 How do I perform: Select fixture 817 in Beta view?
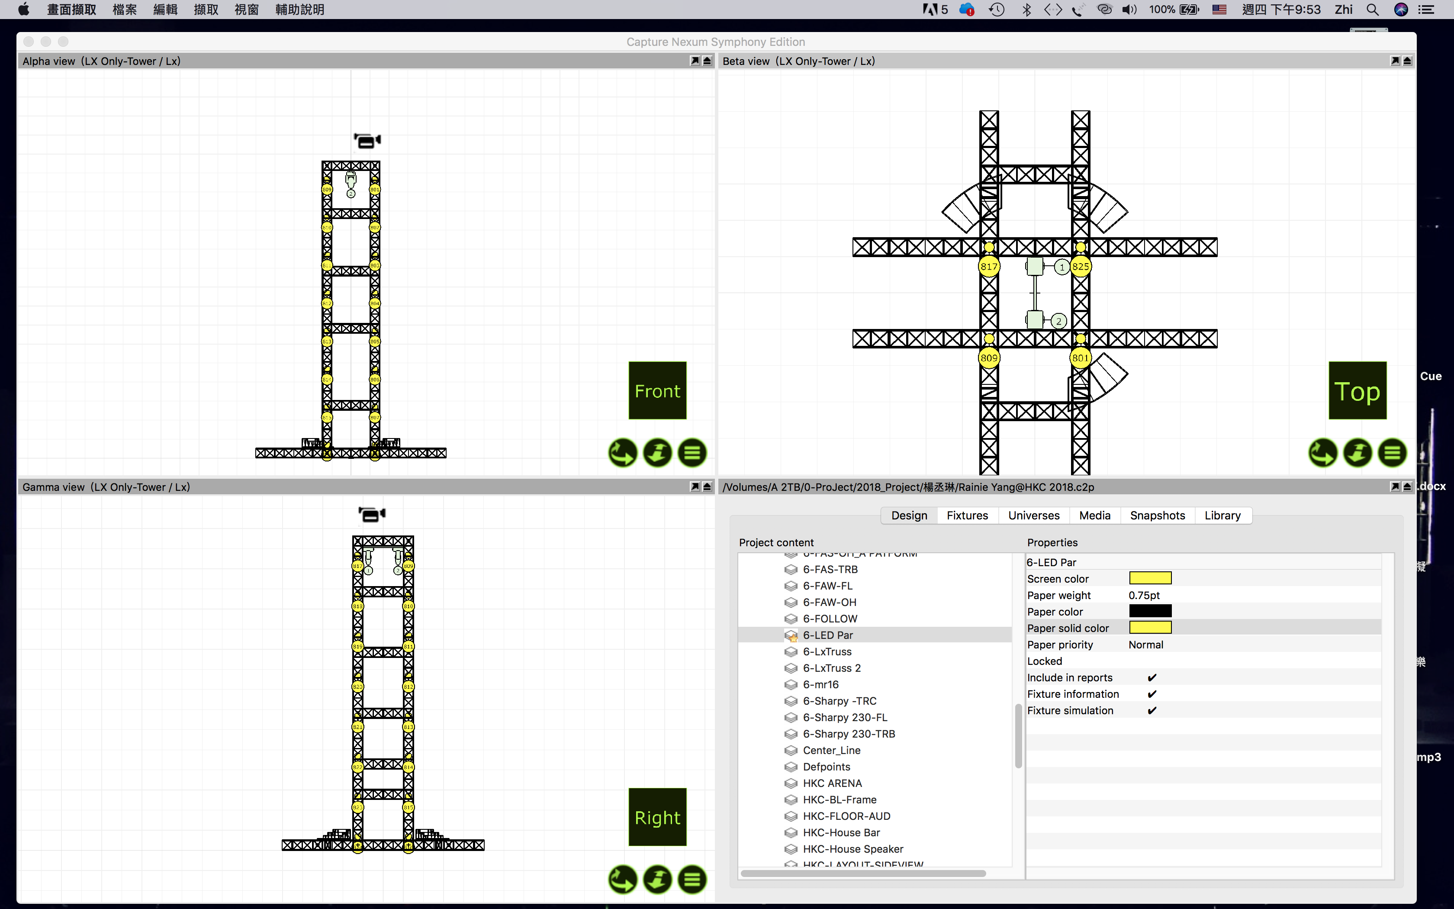click(x=989, y=266)
